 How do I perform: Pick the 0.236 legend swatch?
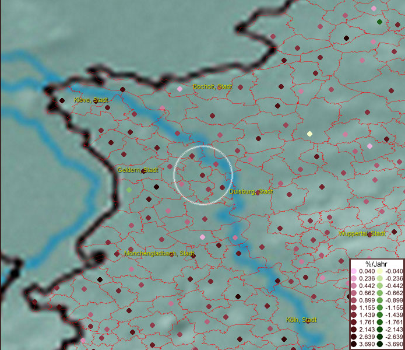click(x=354, y=278)
